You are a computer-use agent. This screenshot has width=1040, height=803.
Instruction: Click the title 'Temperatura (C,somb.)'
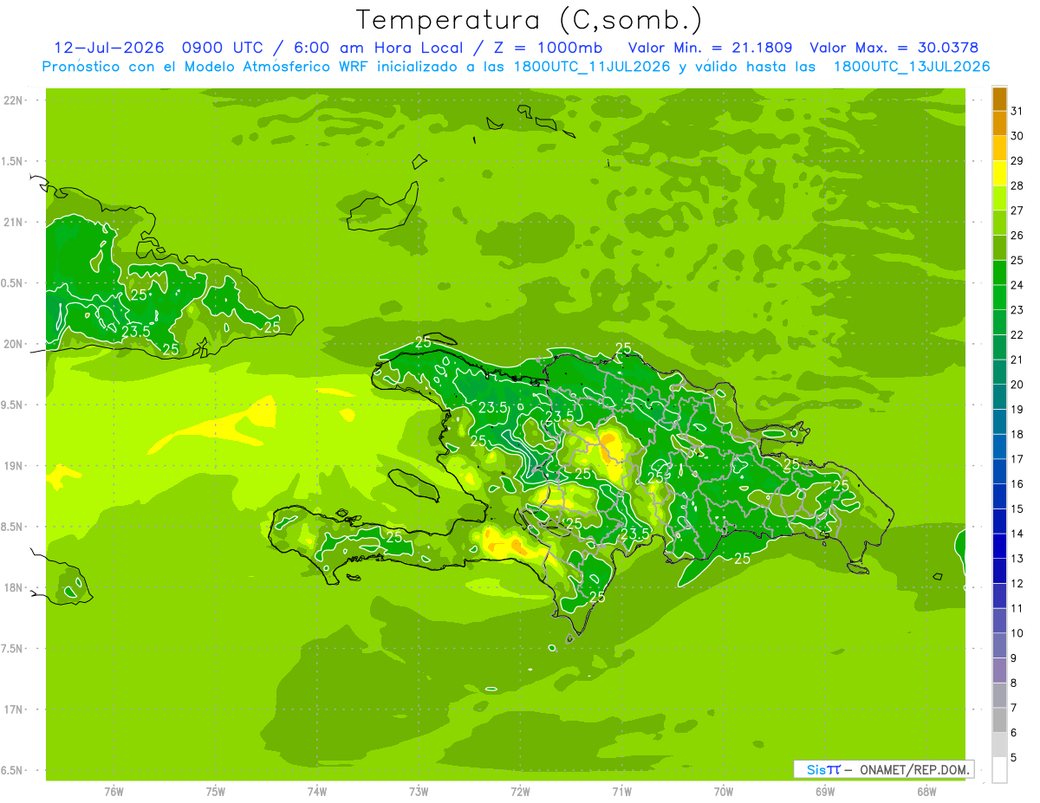point(530,20)
